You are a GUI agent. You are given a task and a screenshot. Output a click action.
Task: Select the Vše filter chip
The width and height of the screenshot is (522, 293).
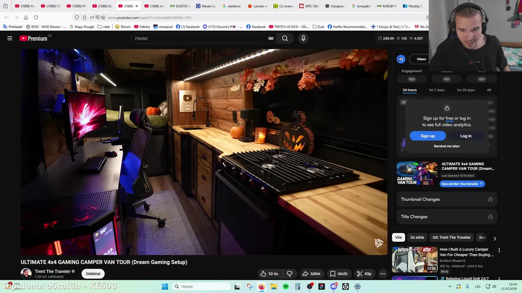click(x=398, y=237)
